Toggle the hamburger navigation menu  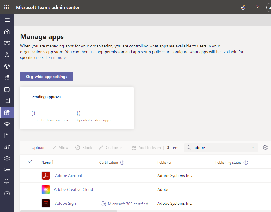pos(7,20)
